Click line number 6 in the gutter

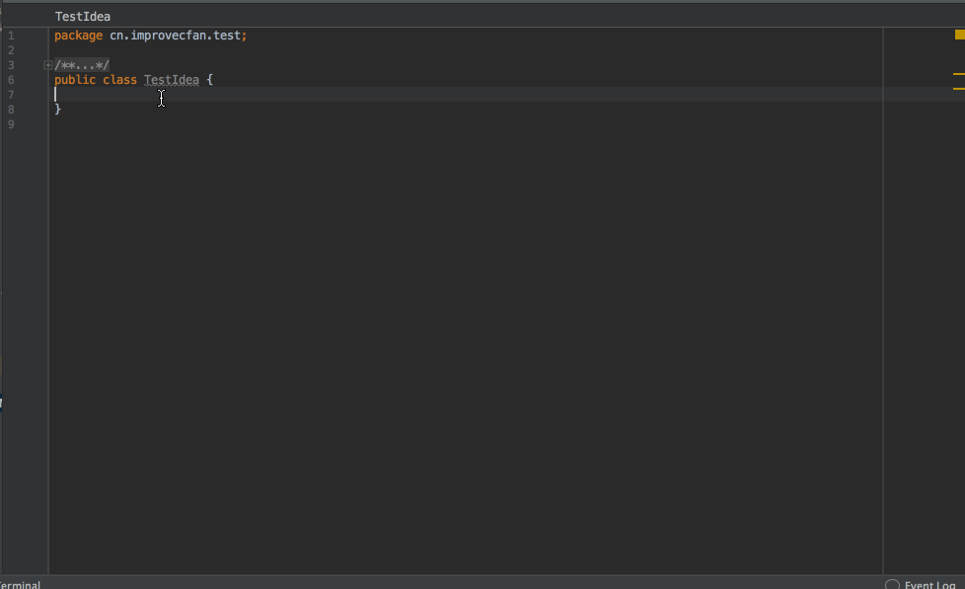click(11, 80)
